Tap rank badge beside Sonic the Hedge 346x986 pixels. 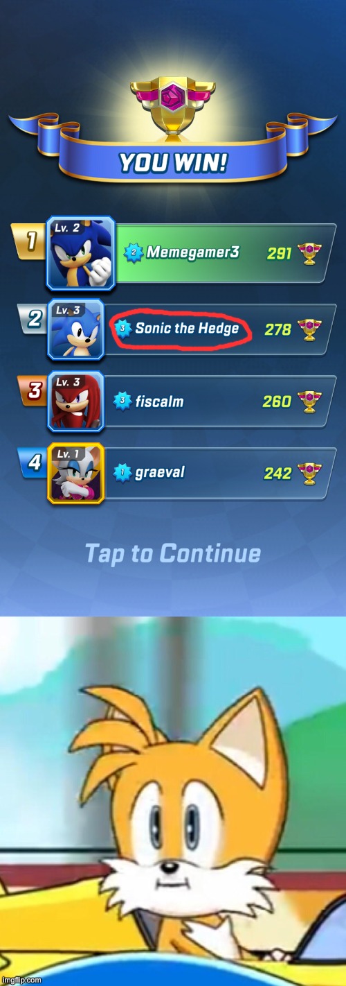tap(123, 328)
